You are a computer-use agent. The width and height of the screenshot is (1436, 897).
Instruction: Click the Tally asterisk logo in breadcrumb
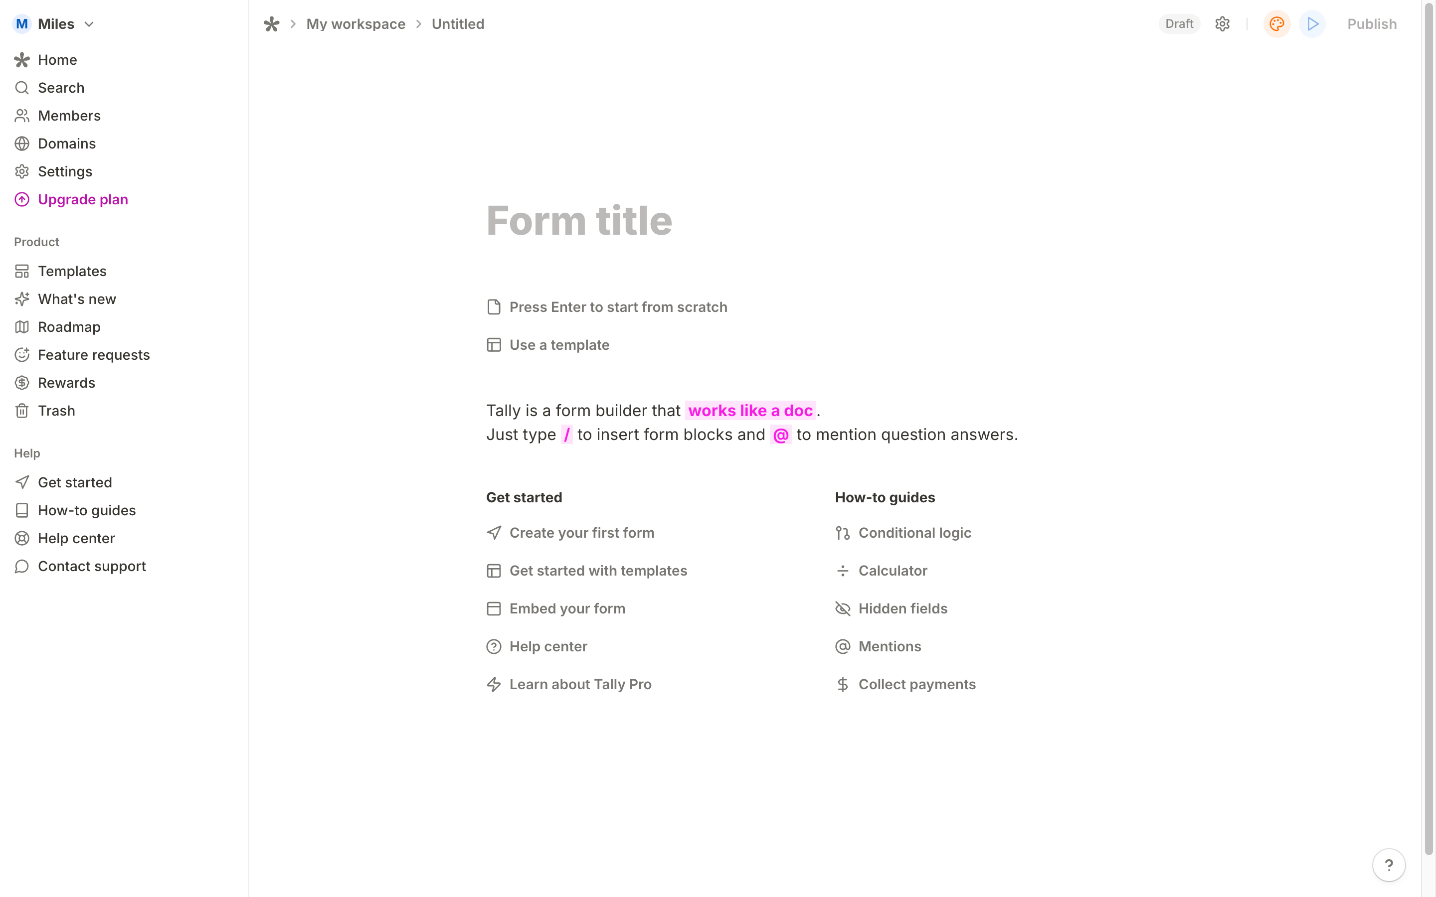click(x=272, y=24)
